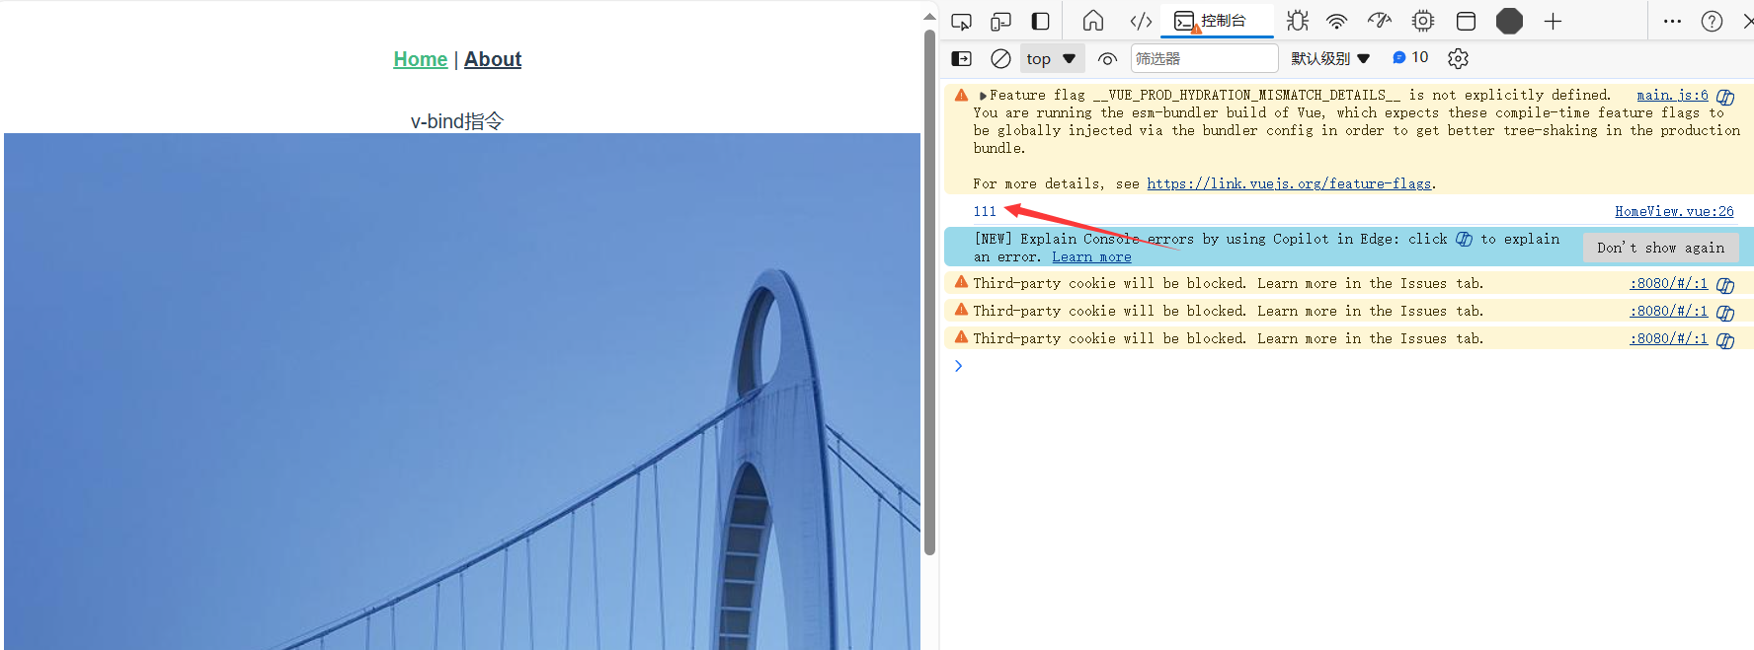Click the 111 console log output
This screenshot has width=1754, height=650.
(985, 211)
